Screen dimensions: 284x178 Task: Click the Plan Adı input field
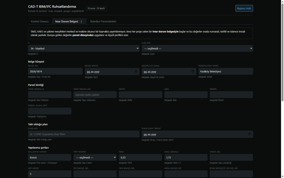coord(84,134)
